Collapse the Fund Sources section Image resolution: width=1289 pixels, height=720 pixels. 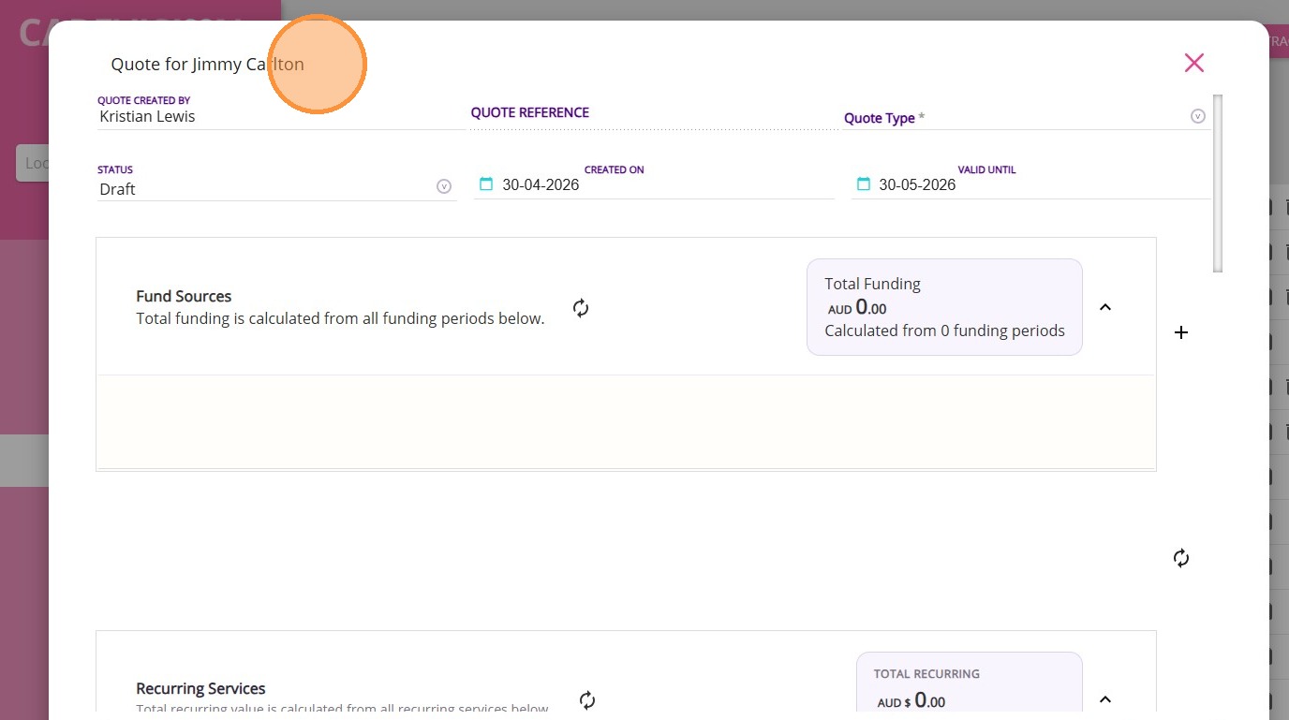1105,307
